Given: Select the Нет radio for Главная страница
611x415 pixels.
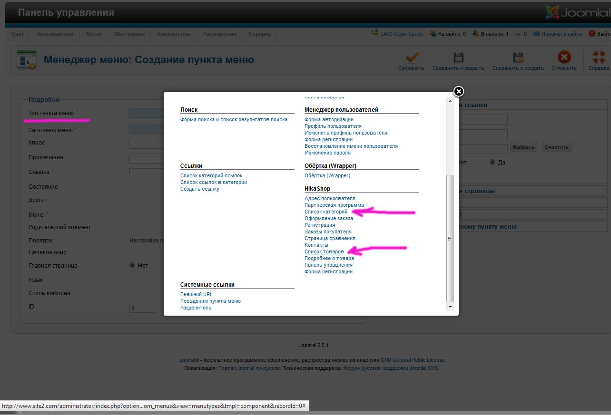Looking at the screenshot, I should tap(132, 265).
